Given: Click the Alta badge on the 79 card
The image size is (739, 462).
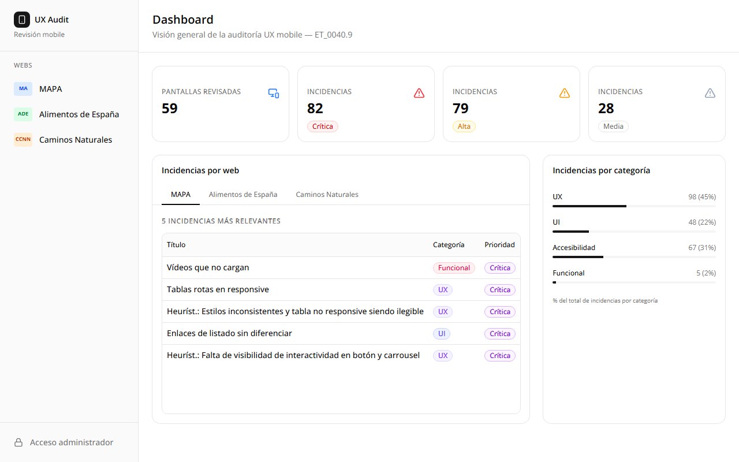Looking at the screenshot, I should [464, 126].
